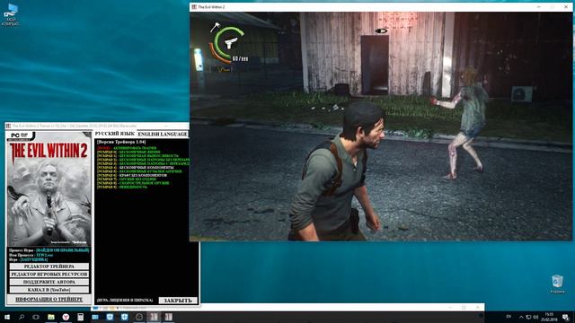This screenshot has height=323, width=575.
Task: Click ammo counter in game HUD
Action: (x=240, y=58)
